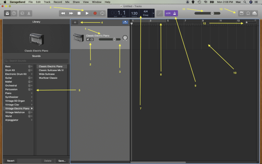Select the Arpeggiator category
262x164 pixels.
tap(18, 120)
